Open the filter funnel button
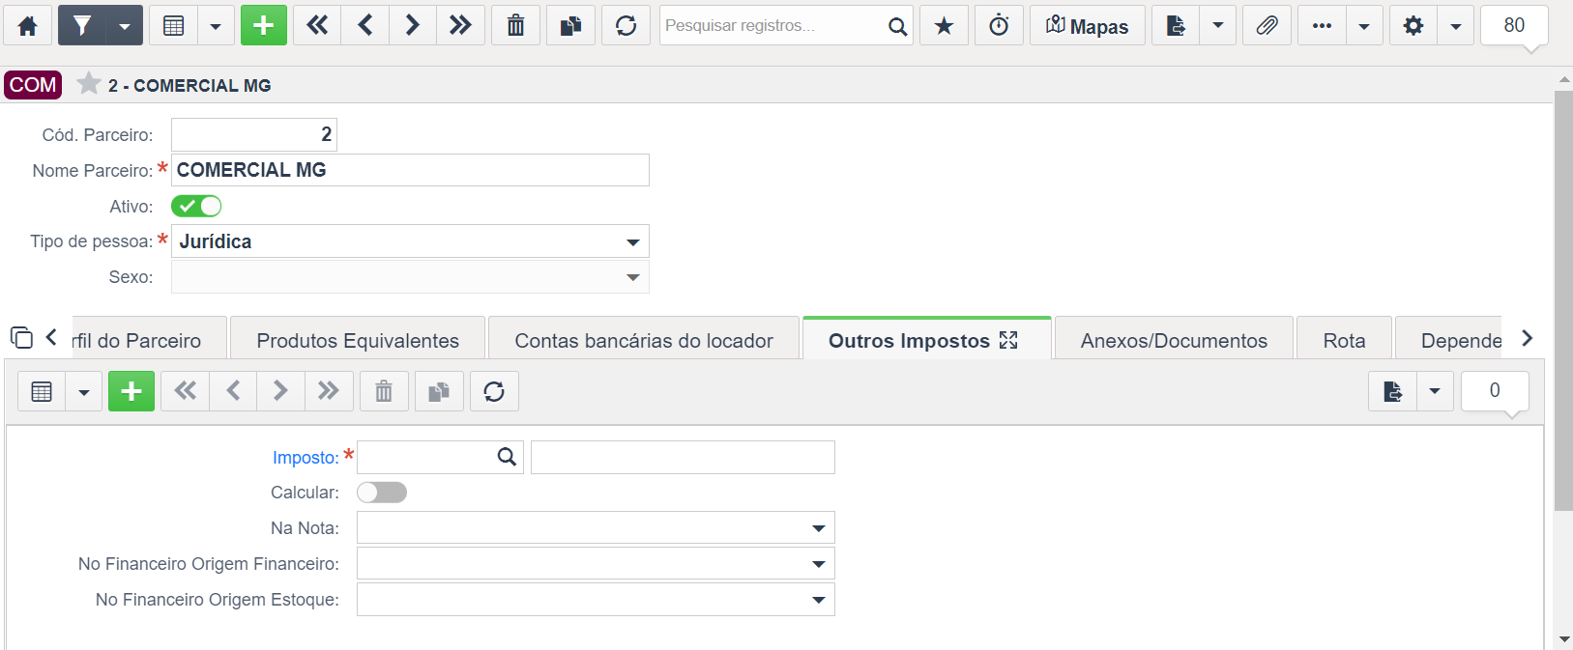 82,25
